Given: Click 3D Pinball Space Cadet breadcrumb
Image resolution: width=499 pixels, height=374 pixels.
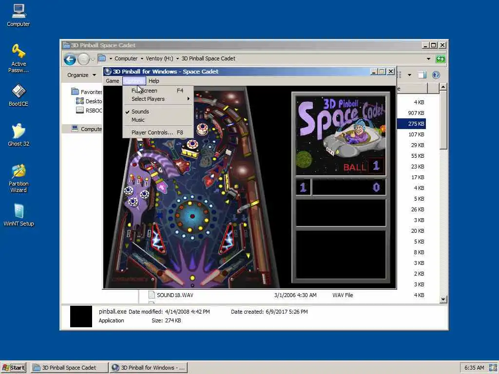Looking at the screenshot, I should [209, 58].
